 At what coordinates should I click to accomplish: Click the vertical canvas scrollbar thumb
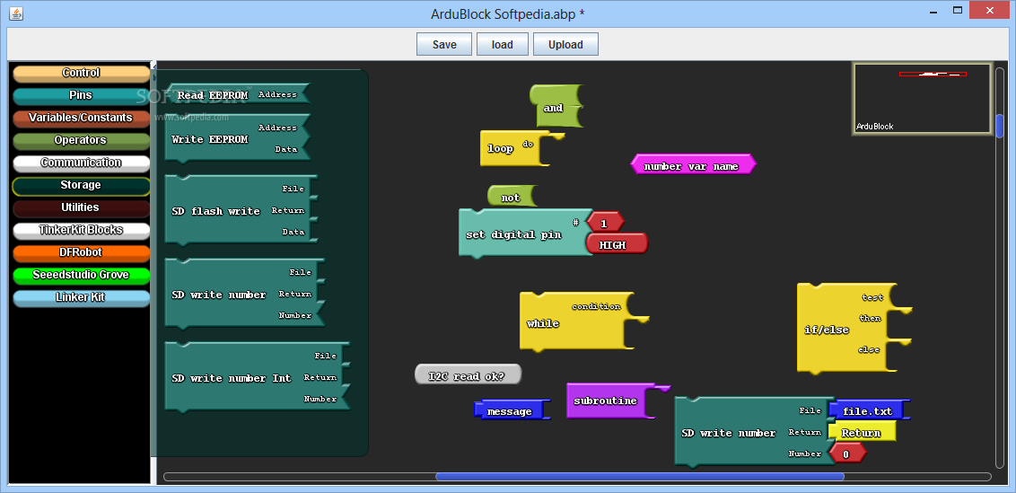pos(1000,126)
